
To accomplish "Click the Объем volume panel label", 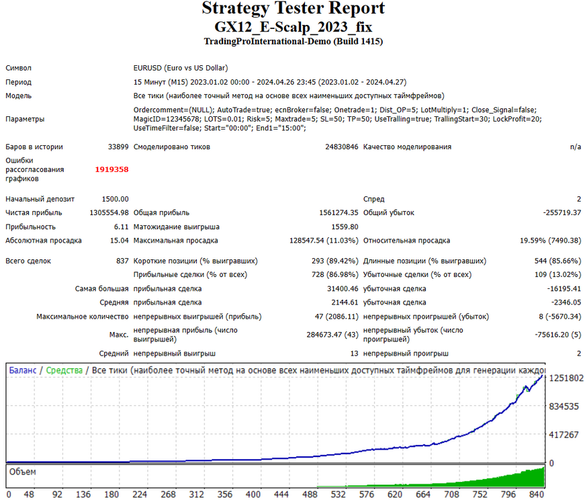I will pos(22,472).
